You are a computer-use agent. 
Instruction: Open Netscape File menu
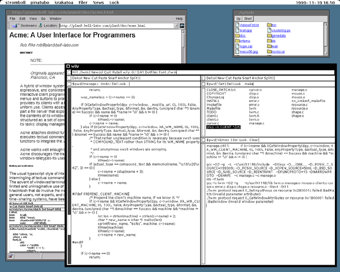[x=12, y=19]
